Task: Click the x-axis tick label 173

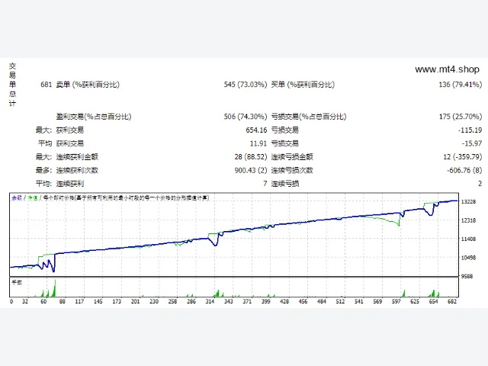Action: (x=117, y=301)
